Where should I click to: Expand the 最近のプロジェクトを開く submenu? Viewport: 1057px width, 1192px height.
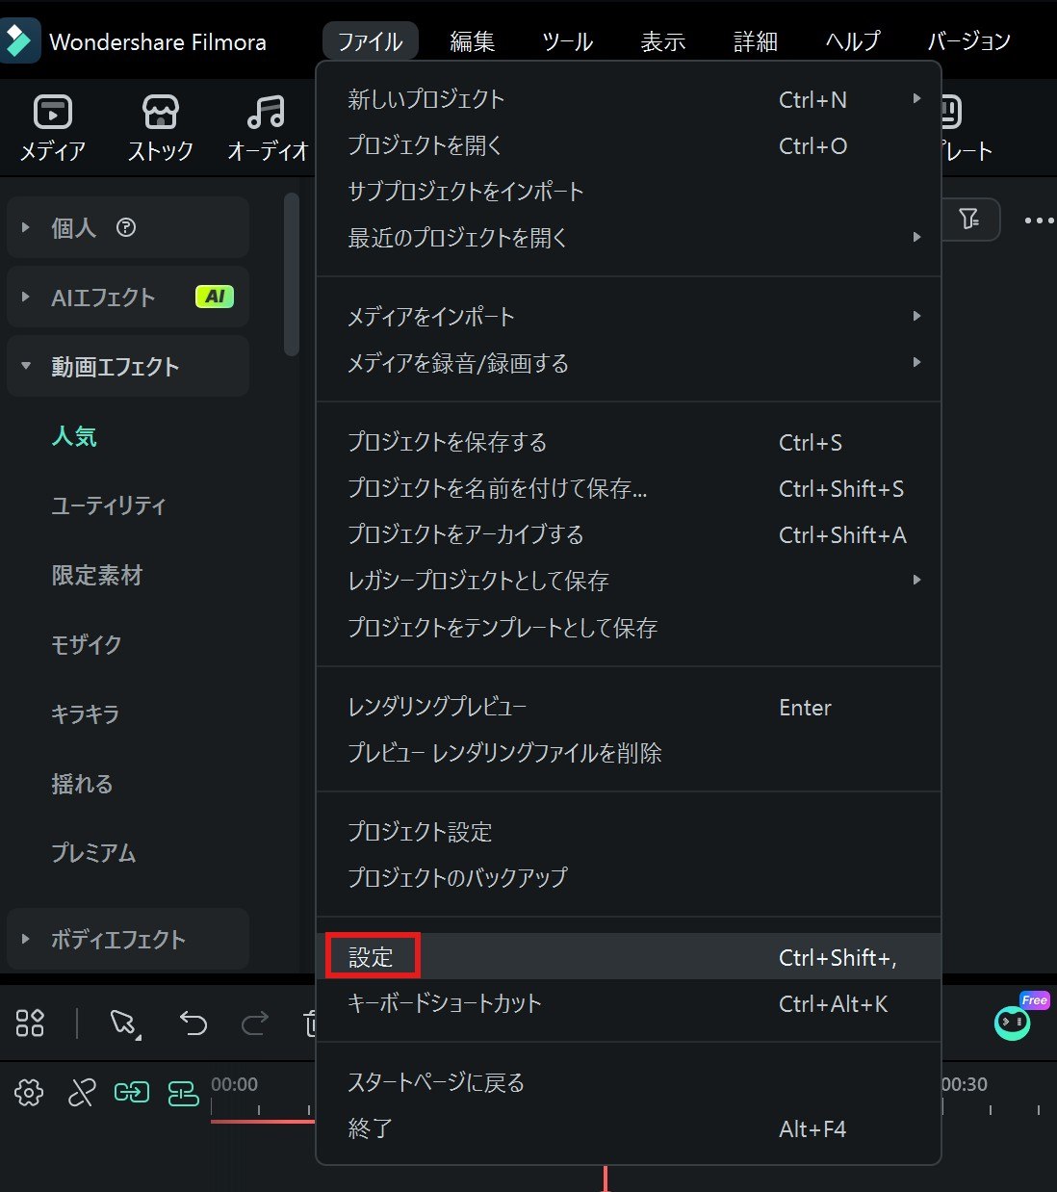pos(629,237)
